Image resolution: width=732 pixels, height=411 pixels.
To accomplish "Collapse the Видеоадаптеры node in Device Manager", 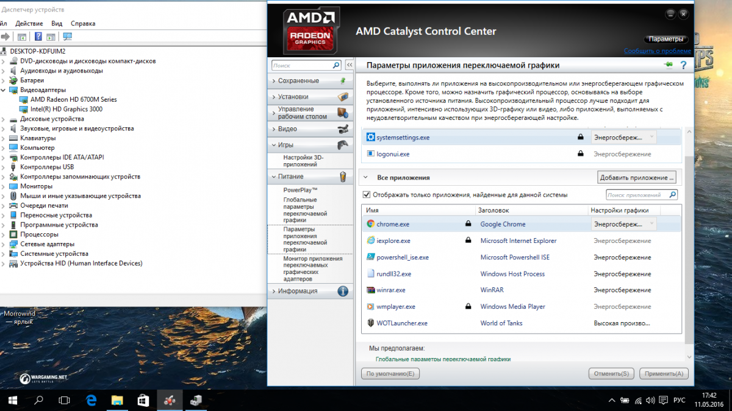I will pos(4,90).
